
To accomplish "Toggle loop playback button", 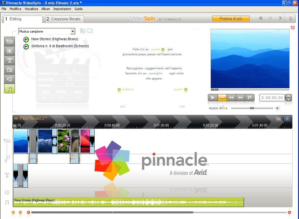I will pyautogui.click(x=250, y=98).
